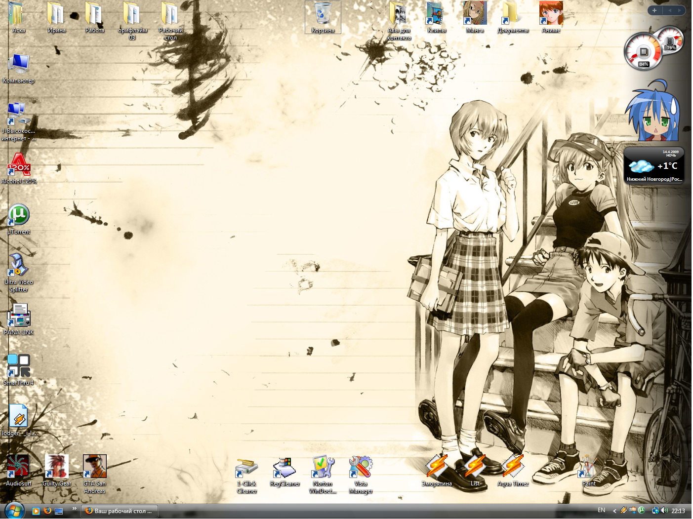Click the download manager tray icon
693x519 pixels.
point(633,511)
